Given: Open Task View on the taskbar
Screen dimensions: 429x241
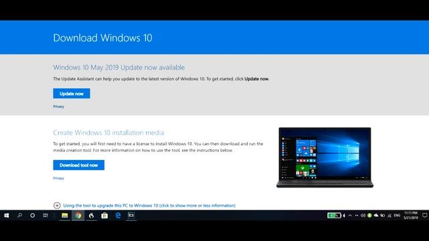Looking at the screenshot, I should pyautogui.click(x=46, y=216).
